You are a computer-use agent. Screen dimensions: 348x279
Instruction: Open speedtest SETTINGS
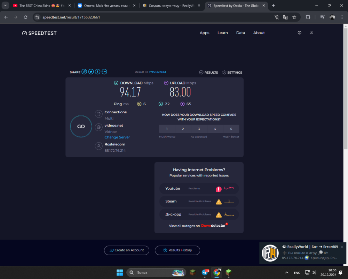[x=232, y=72]
